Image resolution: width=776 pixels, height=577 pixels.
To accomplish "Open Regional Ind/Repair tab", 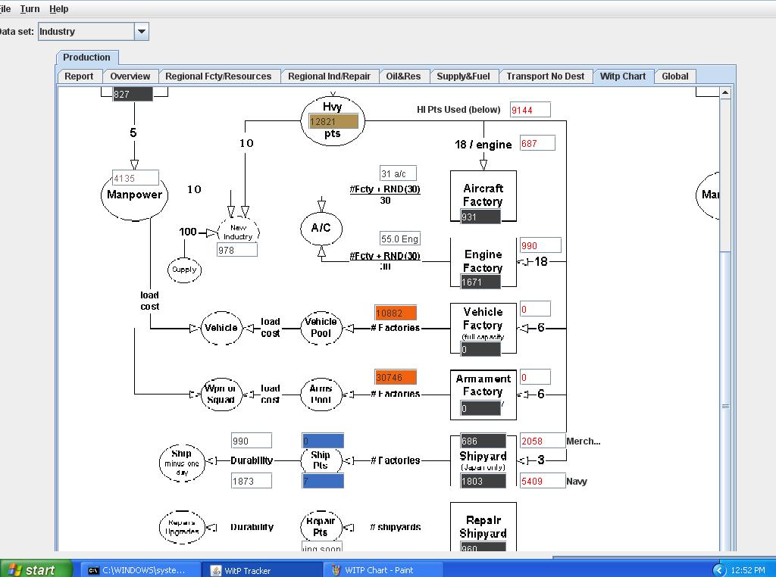I will click(x=329, y=76).
